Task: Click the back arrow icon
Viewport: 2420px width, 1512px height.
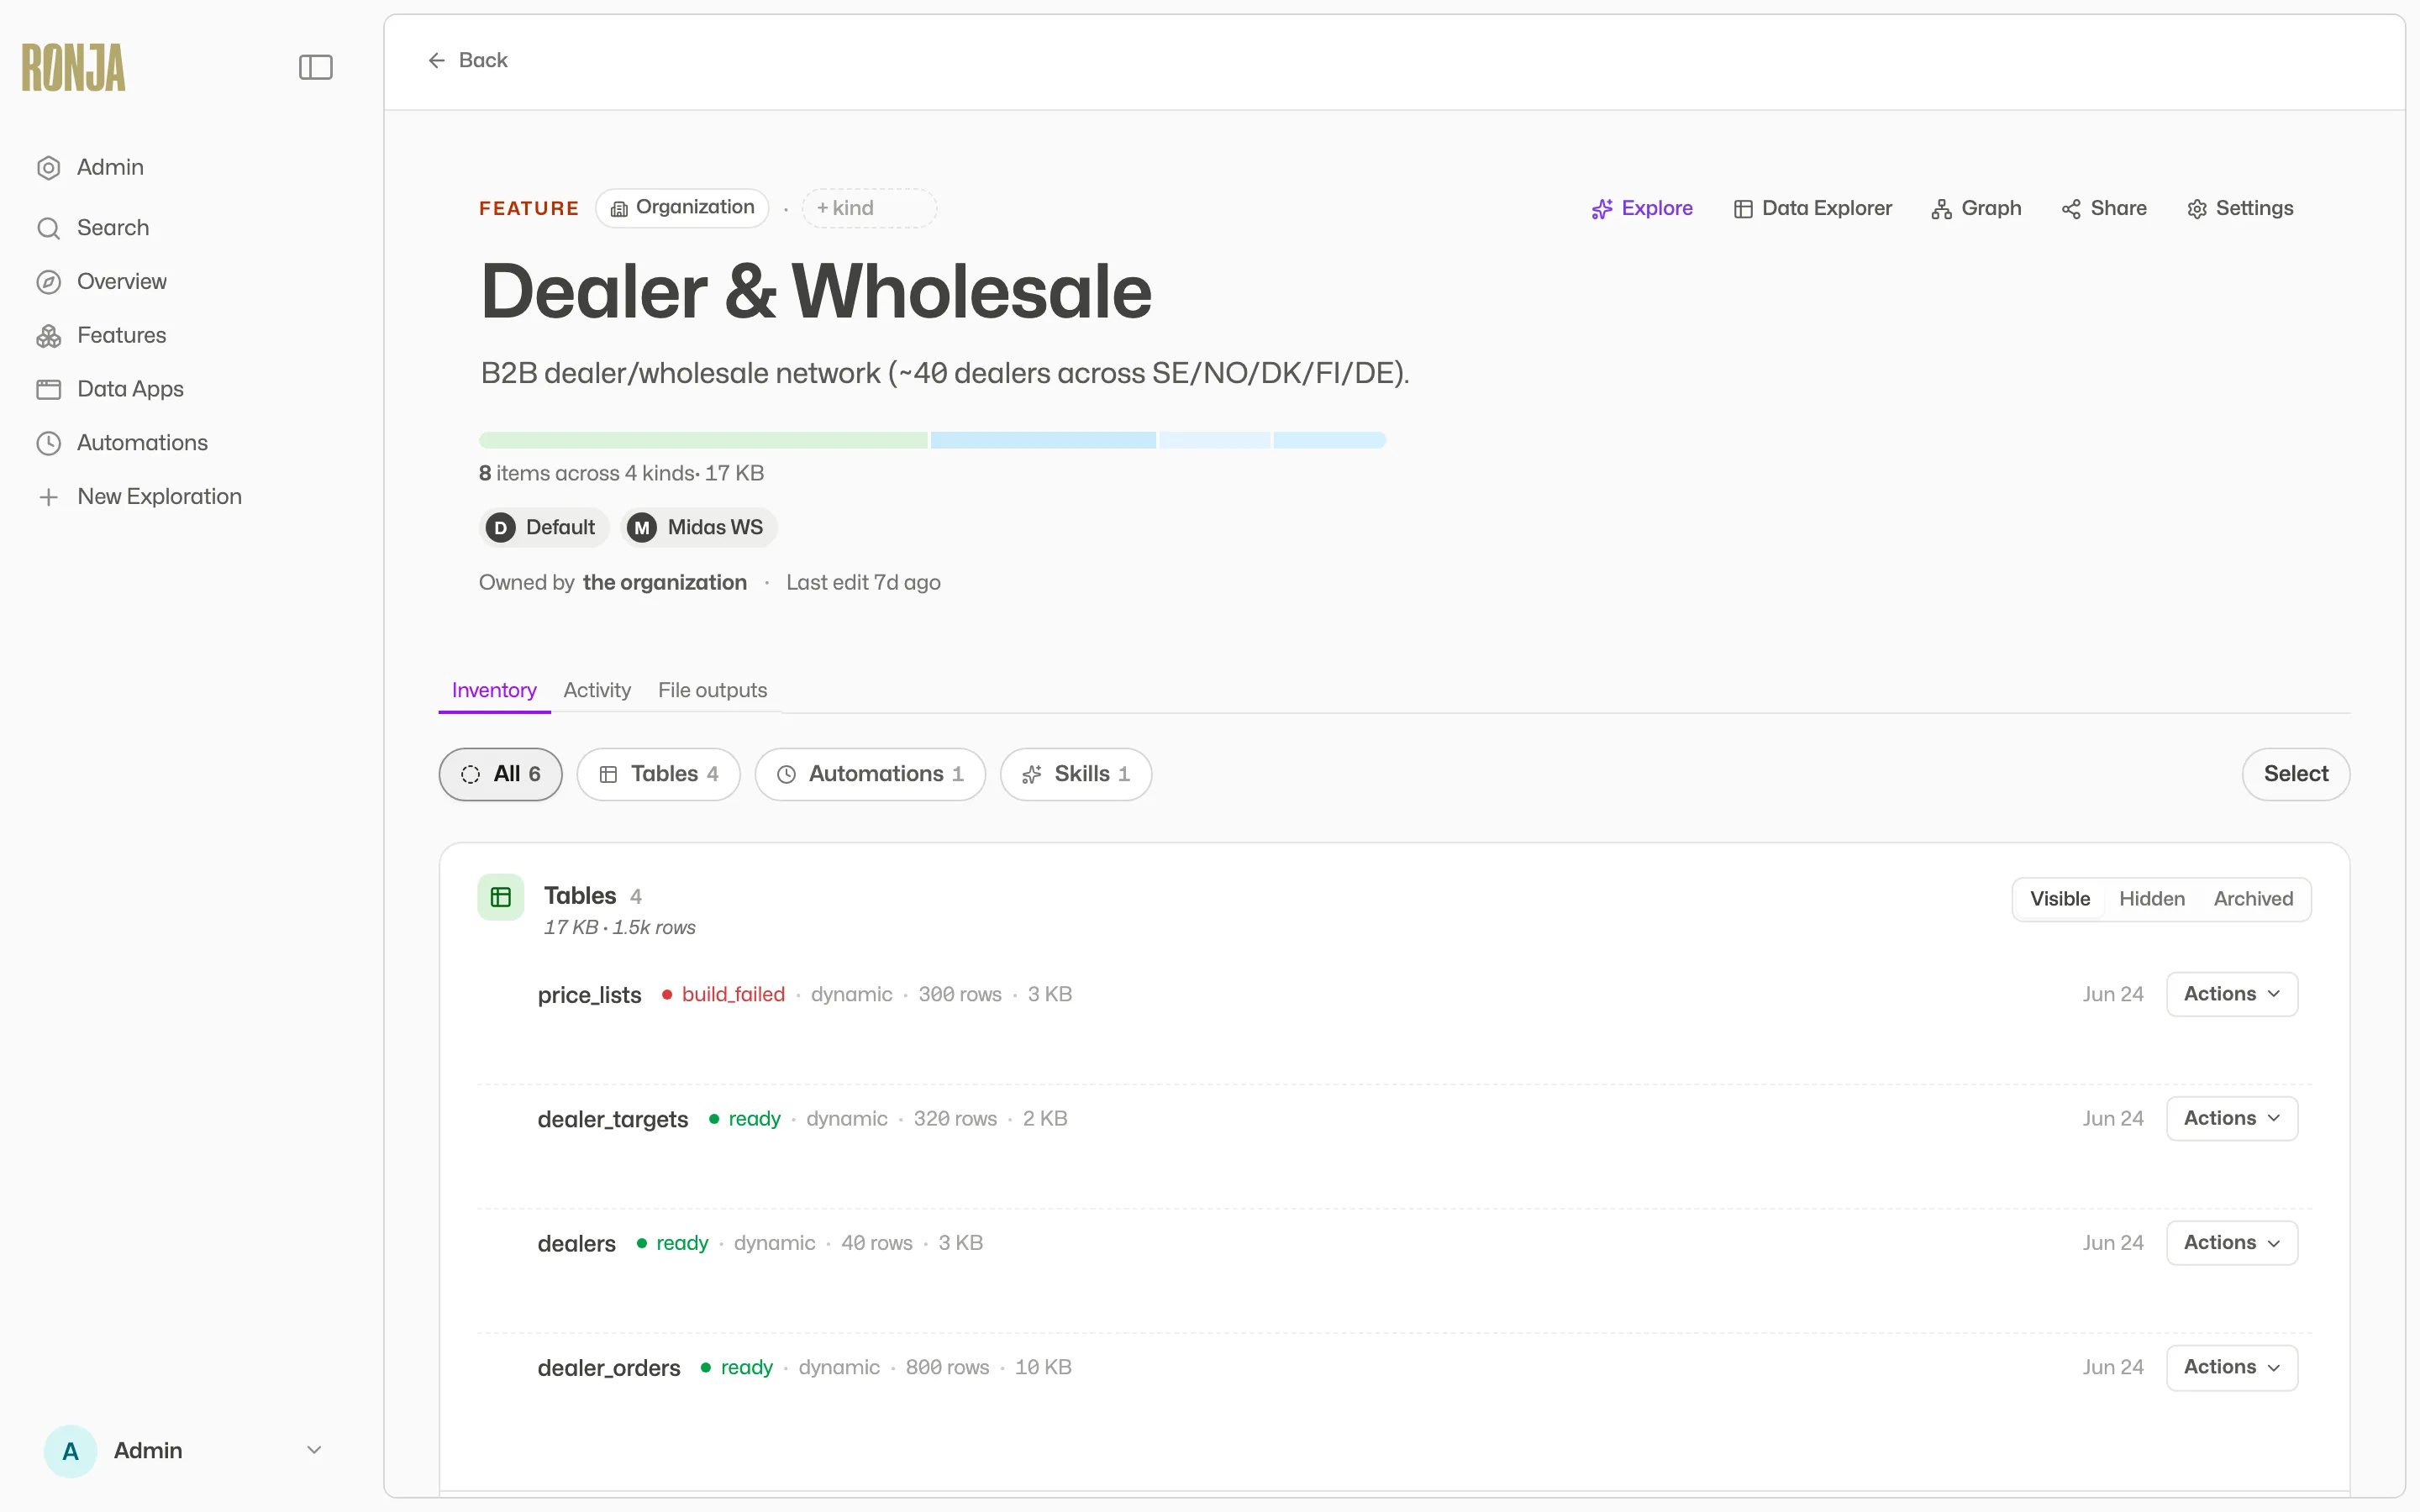Action: point(436,61)
